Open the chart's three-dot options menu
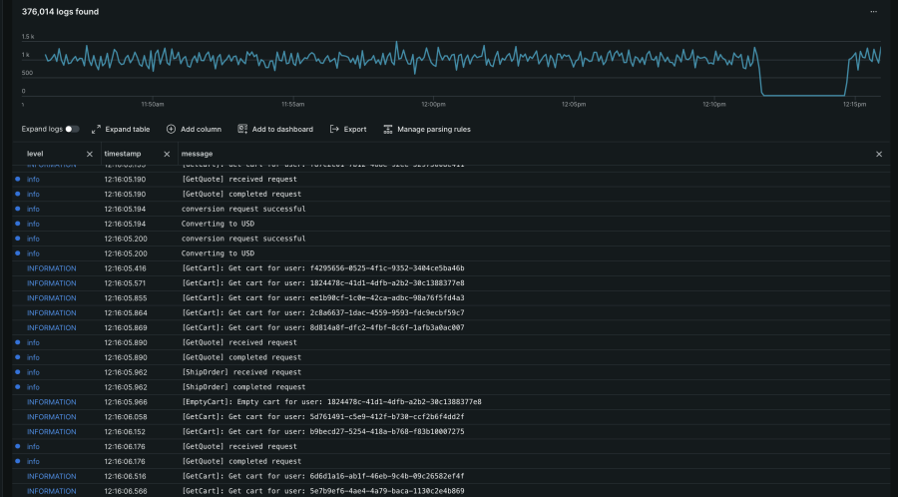 874,12
